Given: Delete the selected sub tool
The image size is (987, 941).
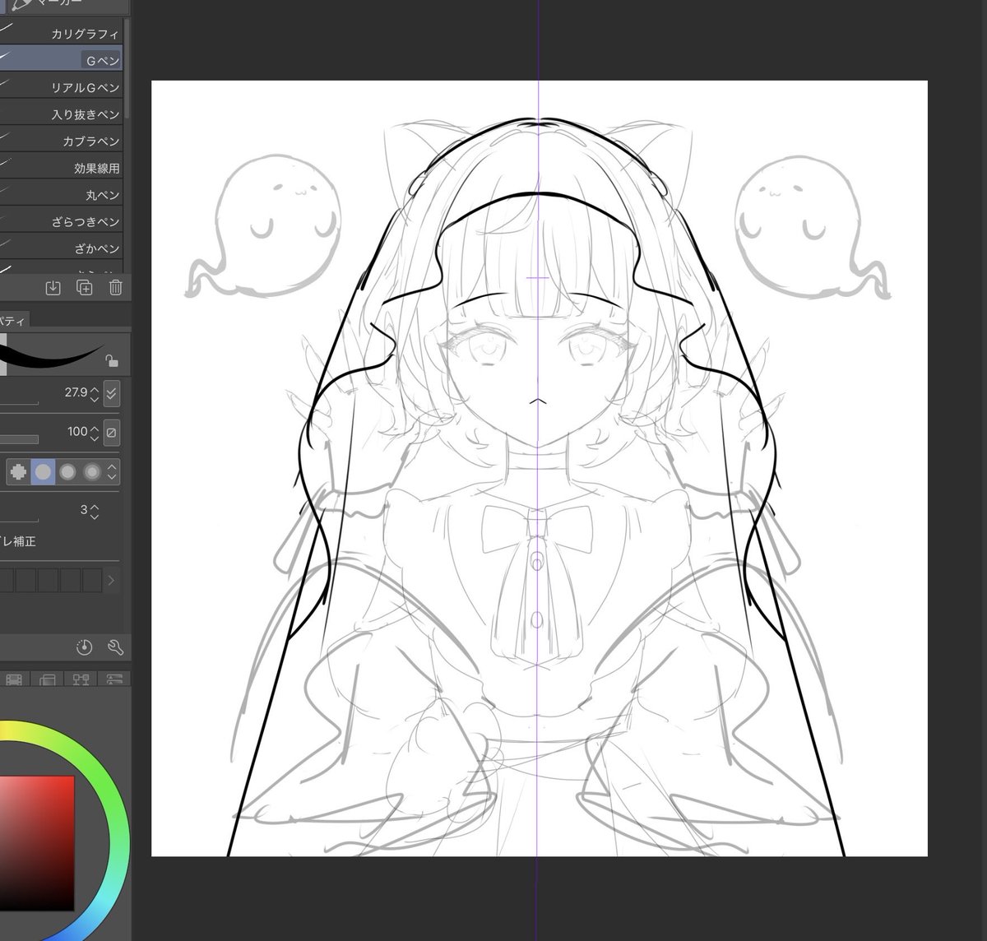Looking at the screenshot, I should click(x=116, y=287).
